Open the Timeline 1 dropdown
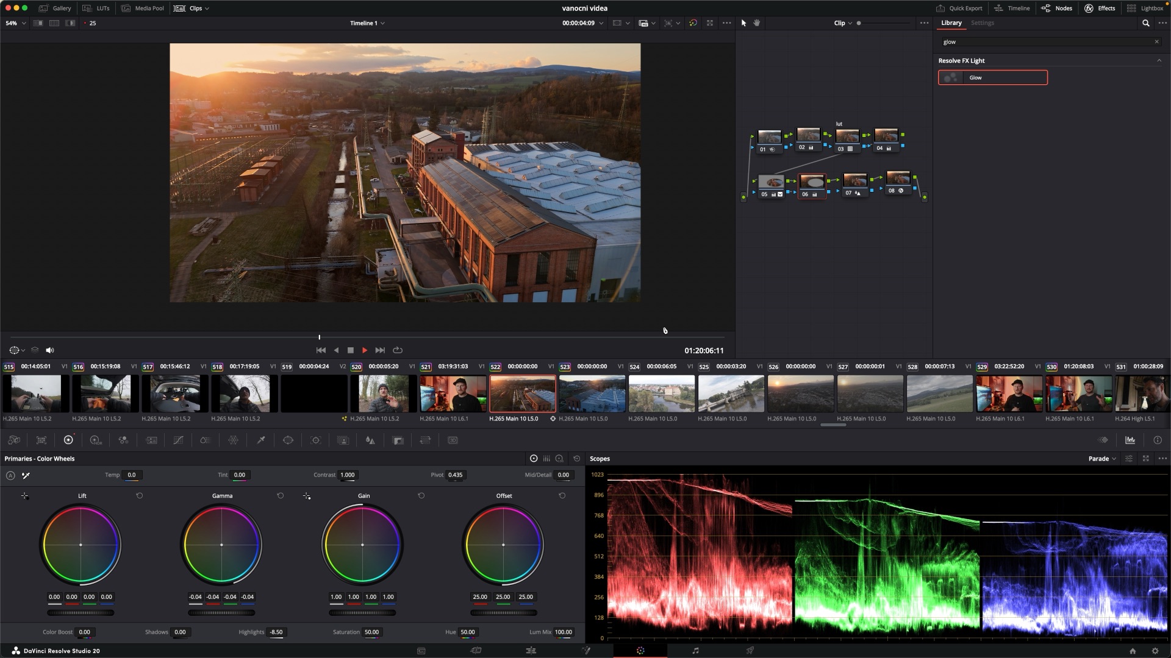 pos(367,23)
